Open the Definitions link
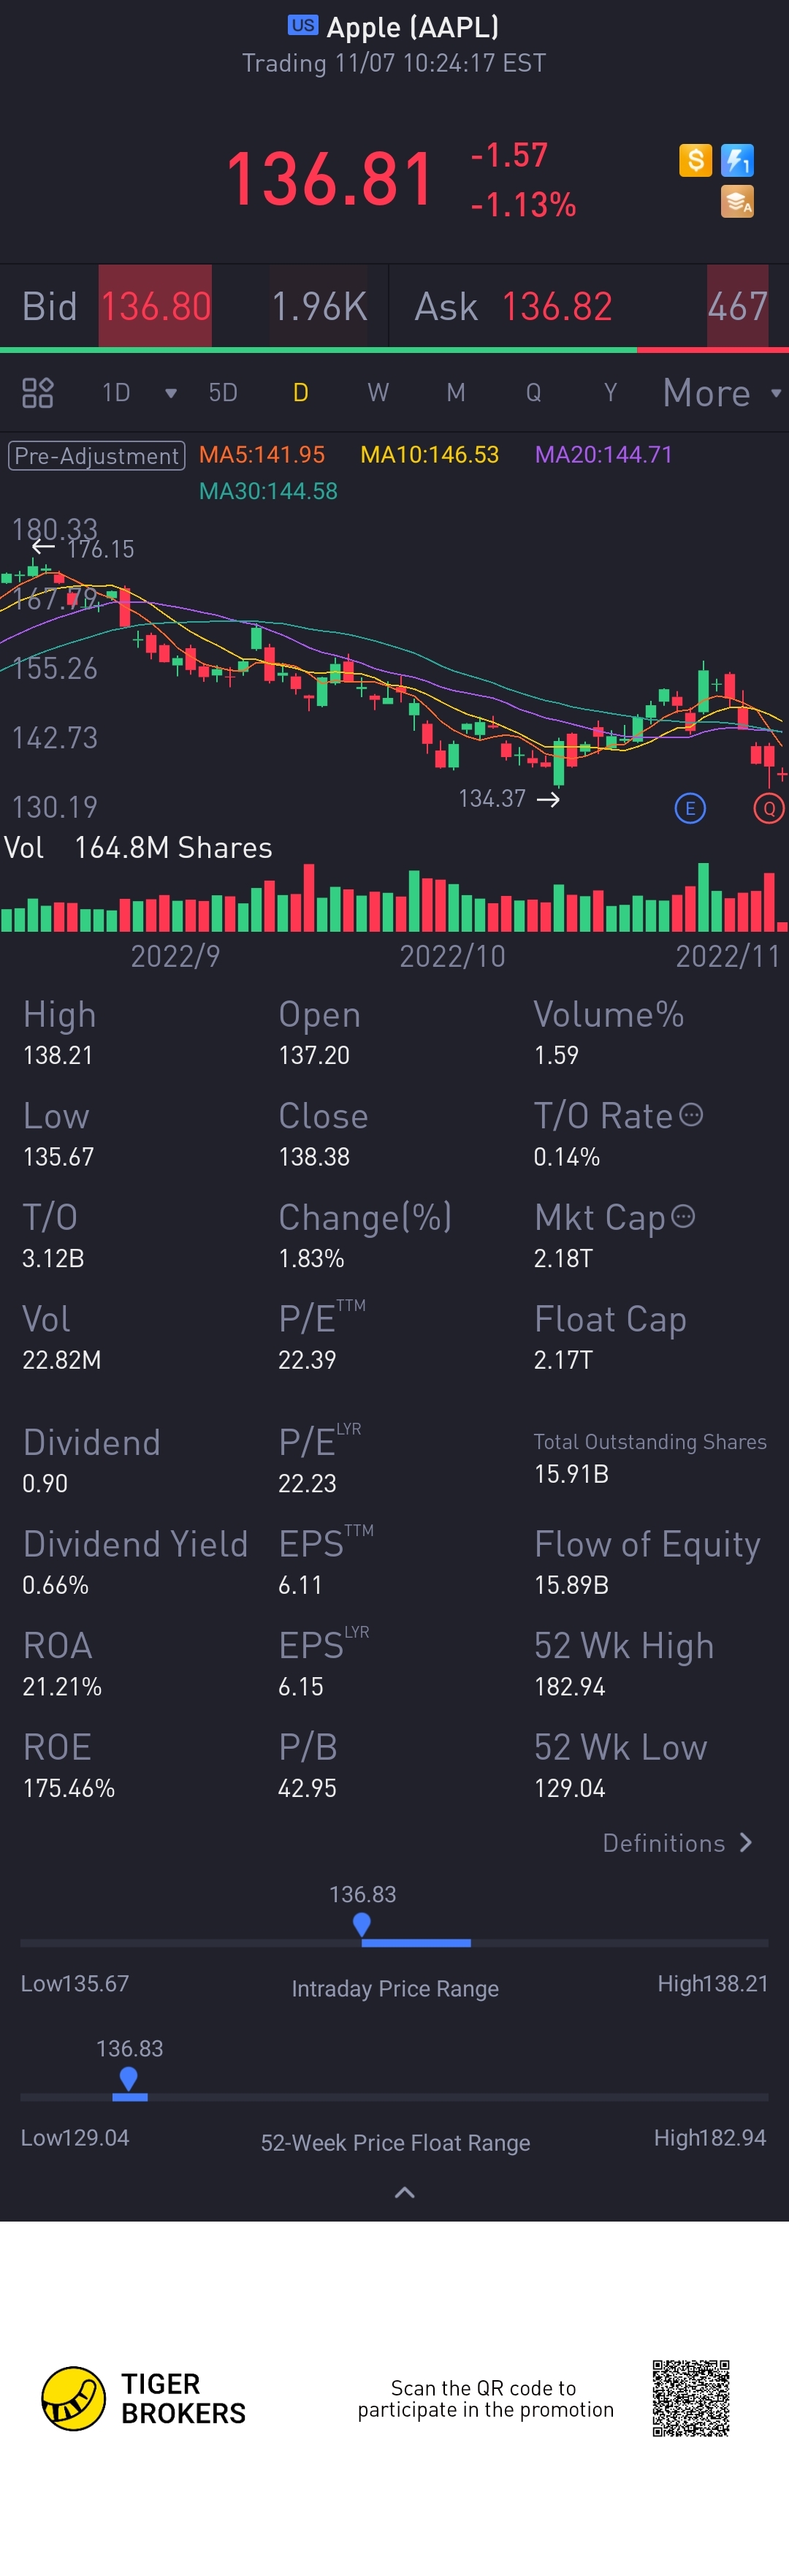This screenshot has height=2576, width=789. [677, 1843]
